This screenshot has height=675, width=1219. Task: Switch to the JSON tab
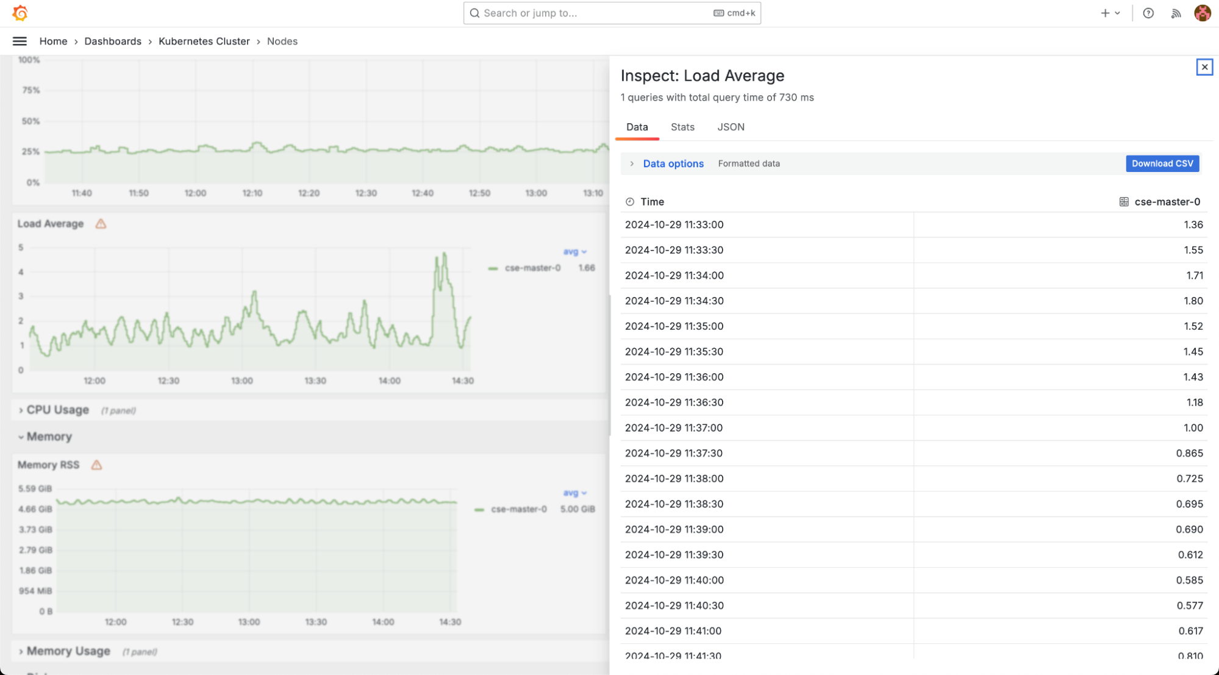[731, 127]
